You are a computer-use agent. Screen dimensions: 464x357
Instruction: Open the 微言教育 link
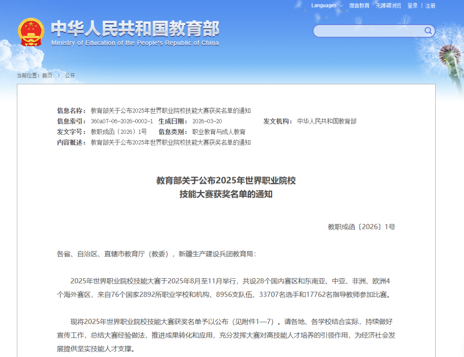(x=359, y=6)
